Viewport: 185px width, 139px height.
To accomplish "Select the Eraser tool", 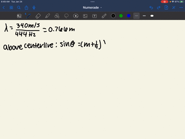I will 38,16.
